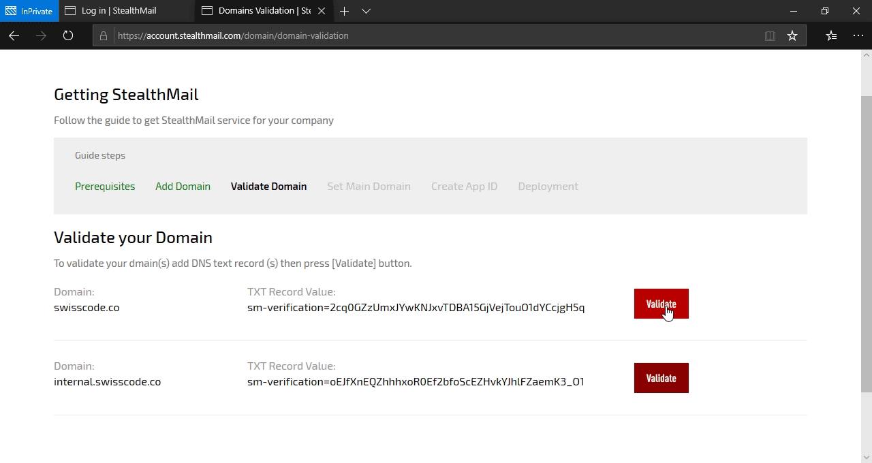The width and height of the screenshot is (872, 463).
Task: Select the Validate Domain guide step
Action: (x=268, y=186)
